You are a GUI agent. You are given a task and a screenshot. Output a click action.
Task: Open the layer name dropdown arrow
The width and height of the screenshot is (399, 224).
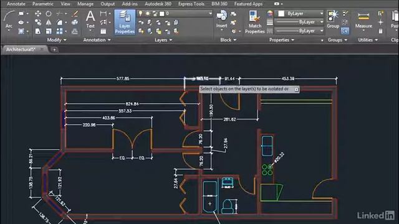click(x=210, y=13)
